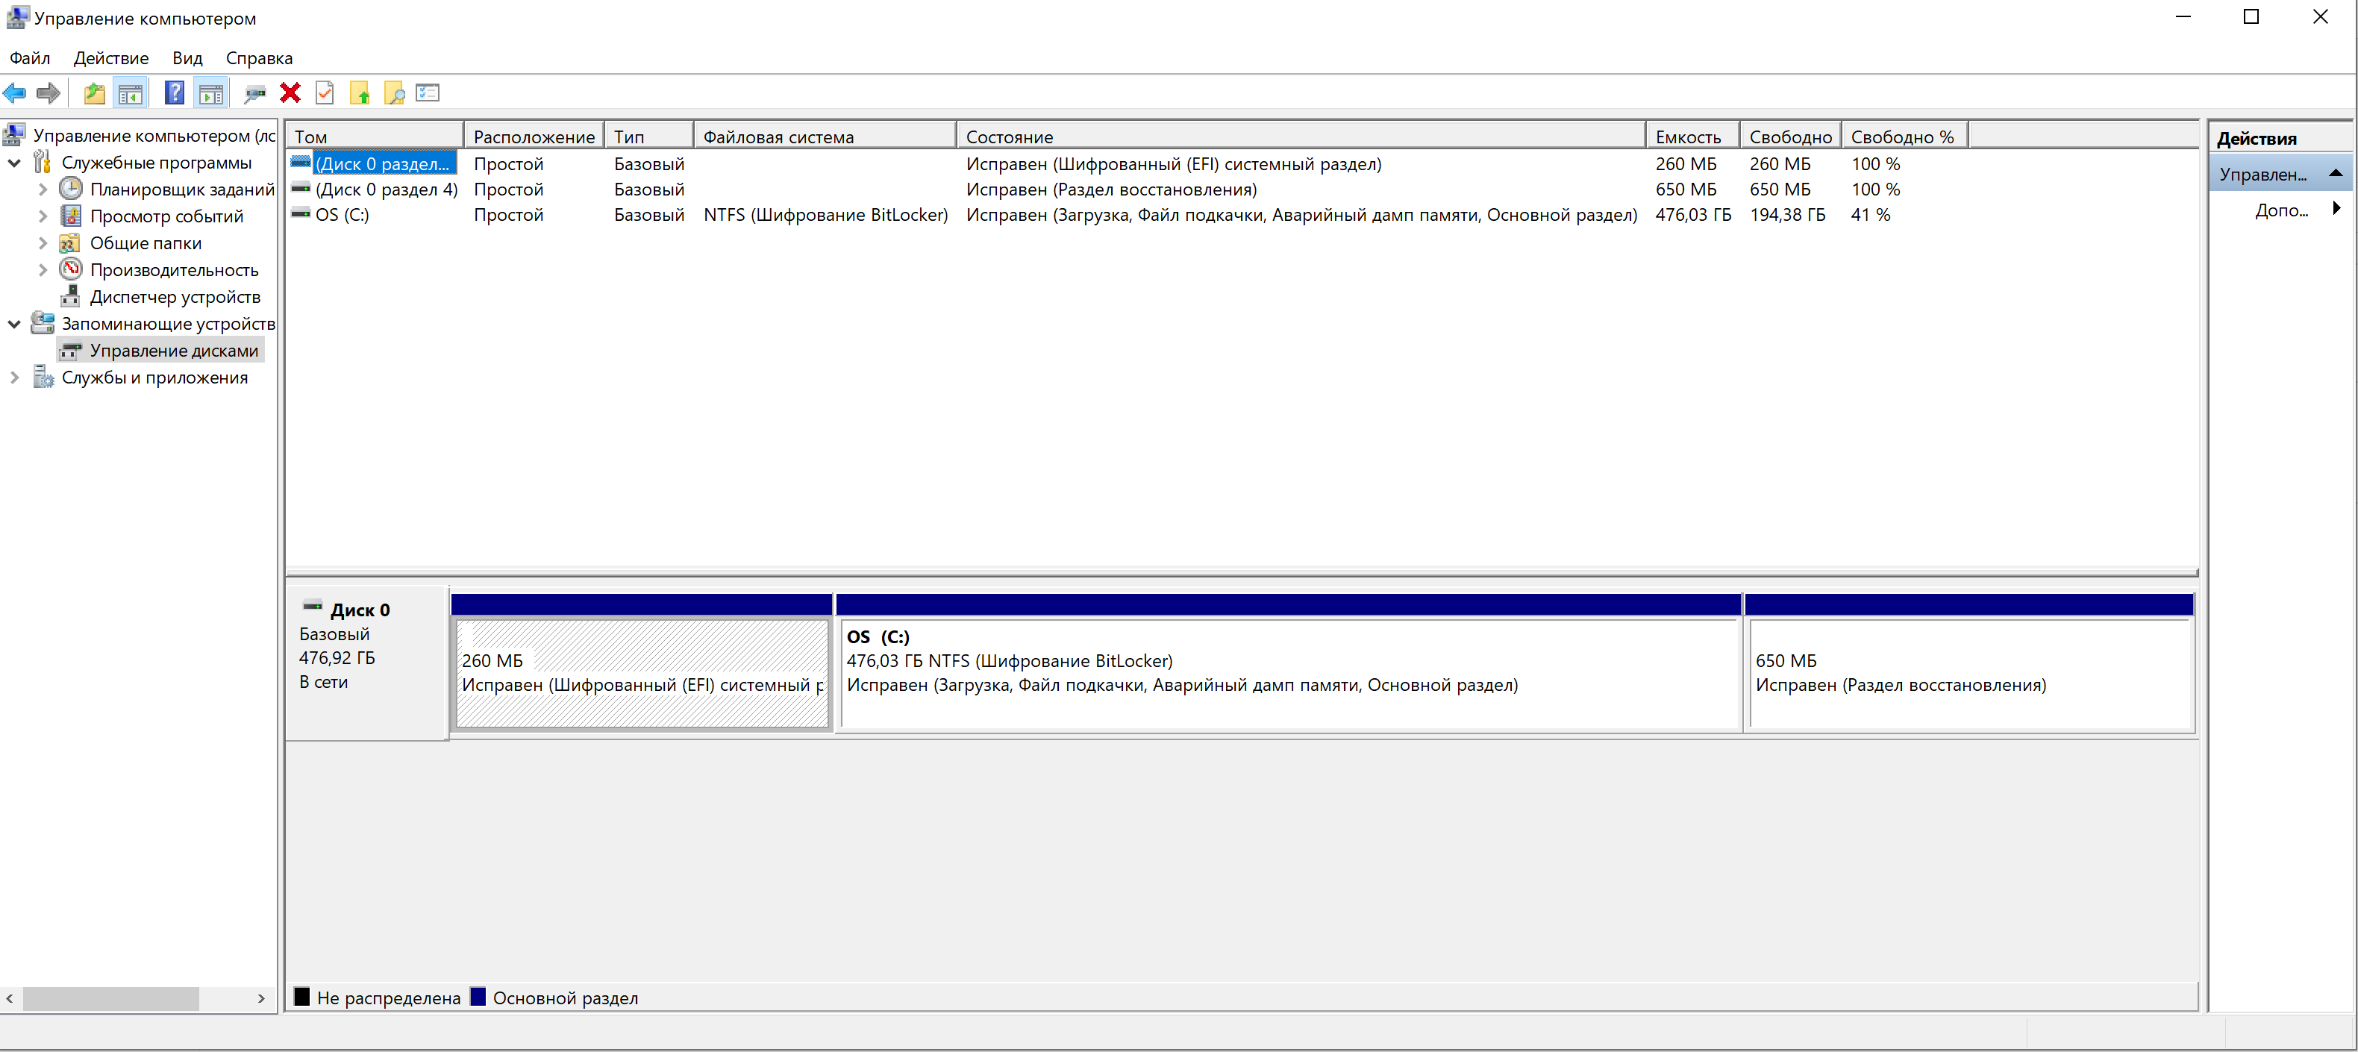The height and width of the screenshot is (1052, 2358).
Task: Open the Справка menu
Action: (x=259, y=59)
